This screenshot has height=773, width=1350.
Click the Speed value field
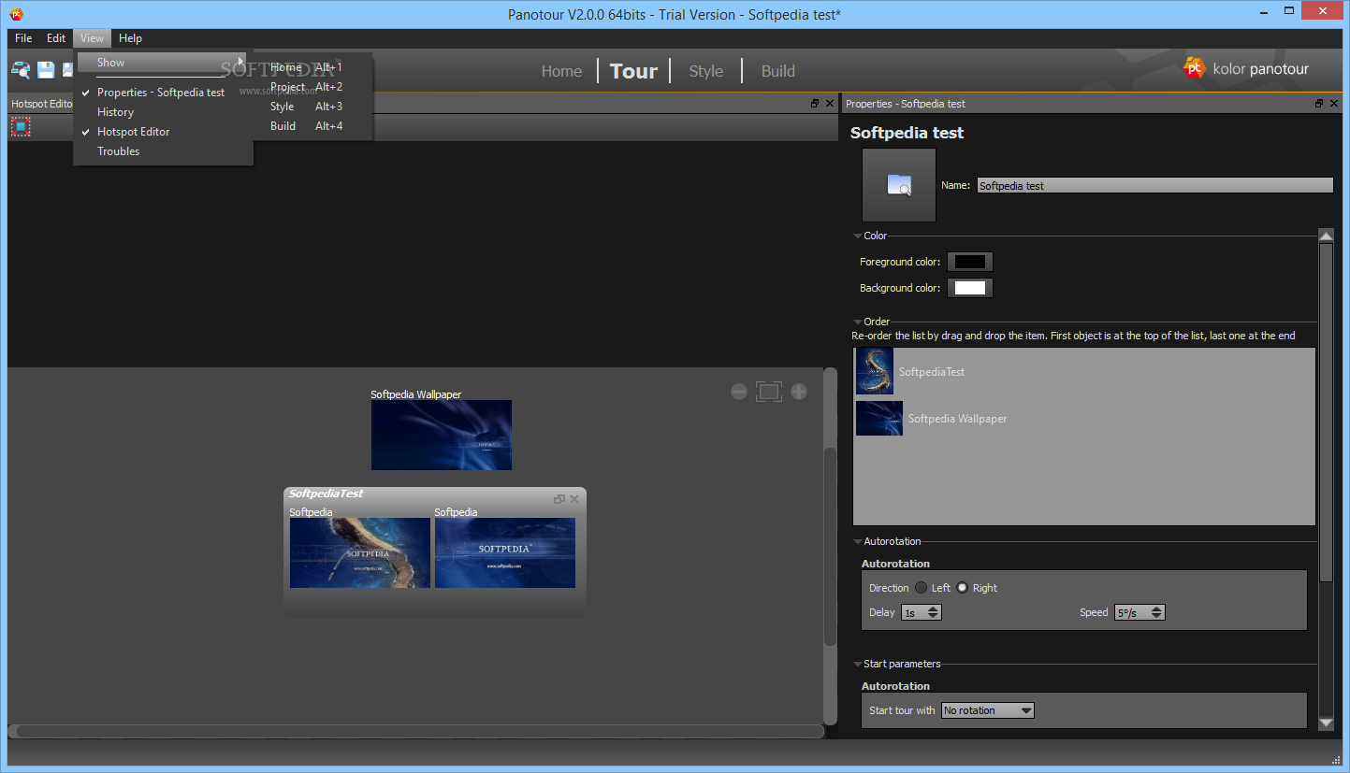coord(1132,612)
